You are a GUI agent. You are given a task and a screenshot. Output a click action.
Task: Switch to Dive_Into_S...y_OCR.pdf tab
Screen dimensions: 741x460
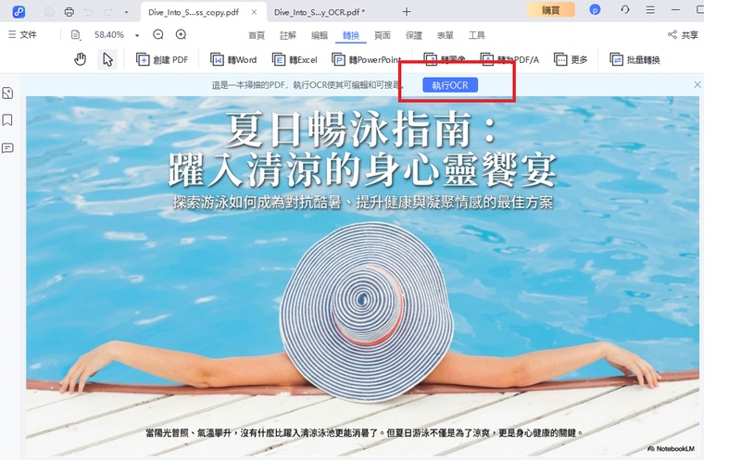coord(319,12)
